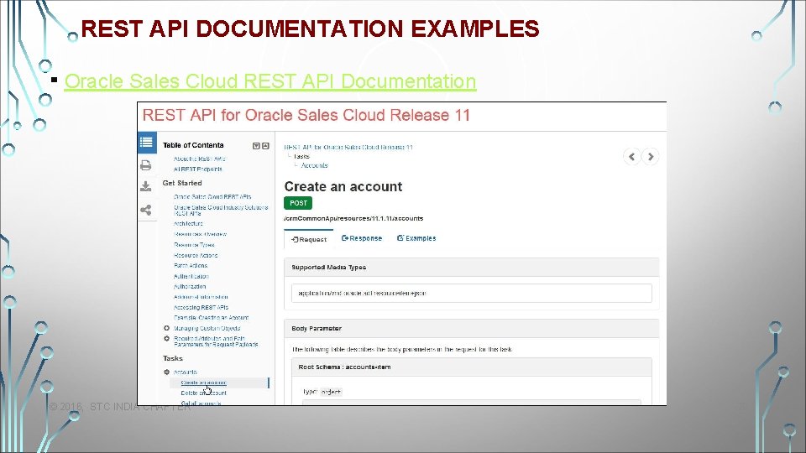Open 'All REST Endpoints' contents link
This screenshot has width=806, height=453.
(198, 169)
